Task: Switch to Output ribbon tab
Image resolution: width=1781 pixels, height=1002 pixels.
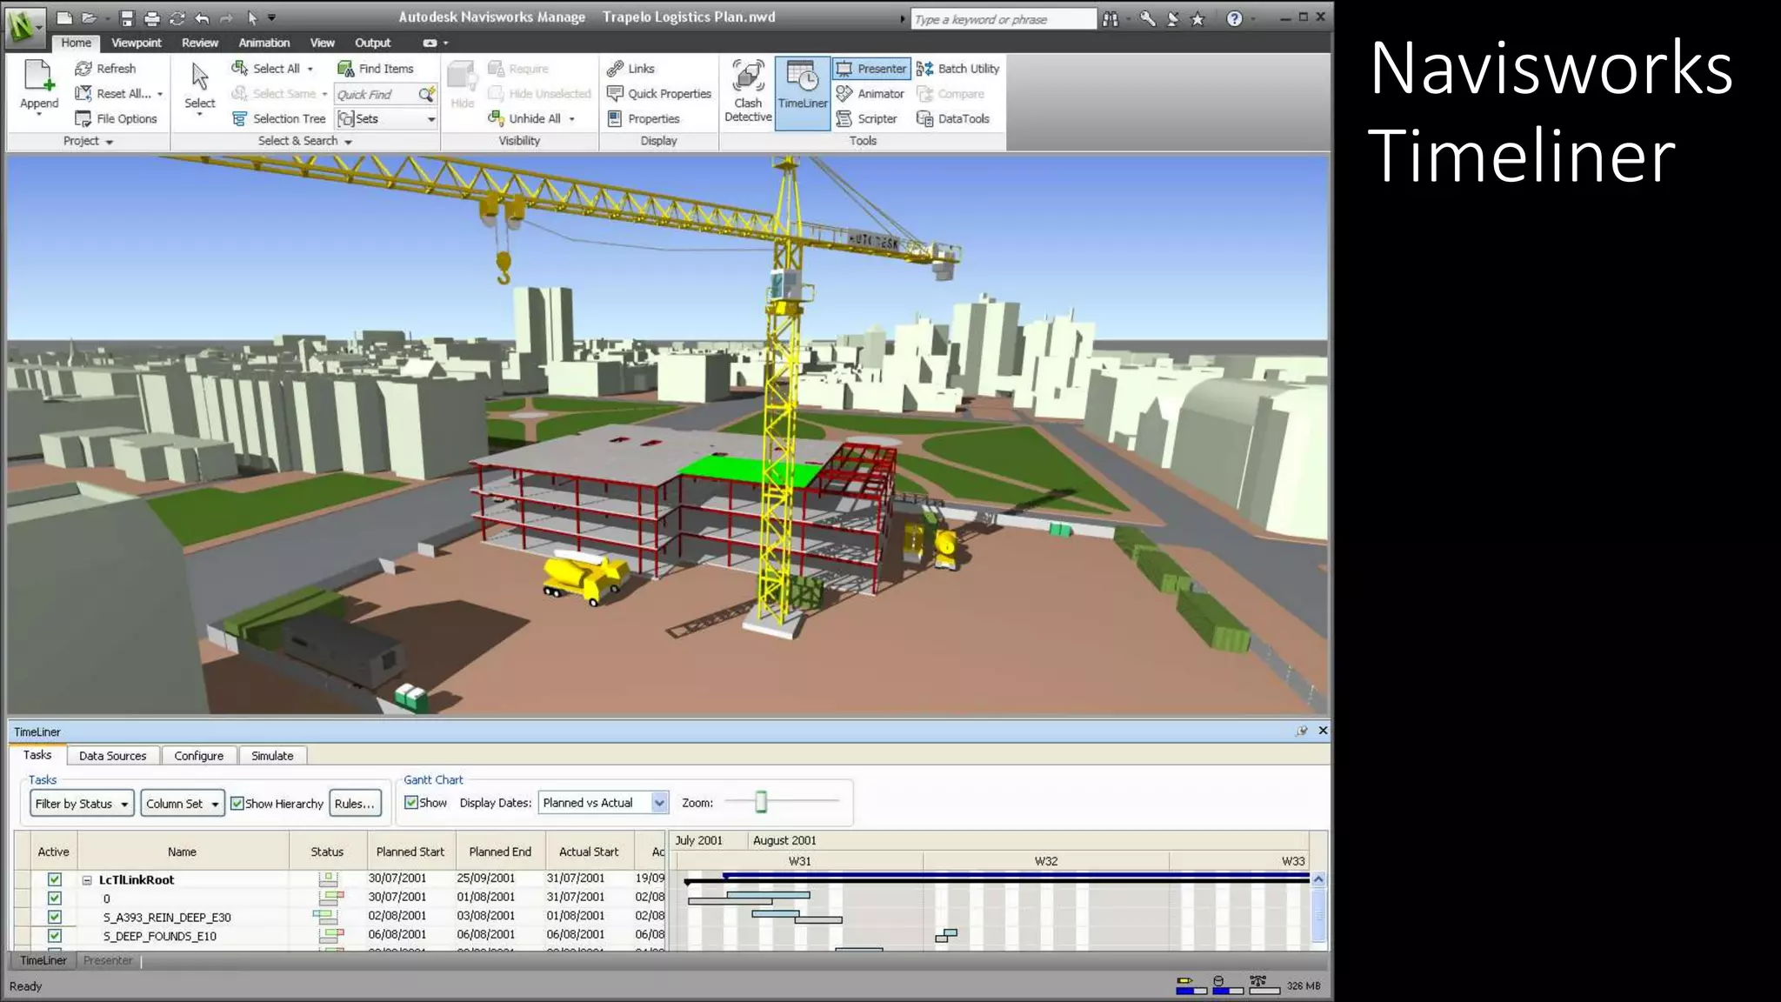Action: tap(372, 43)
